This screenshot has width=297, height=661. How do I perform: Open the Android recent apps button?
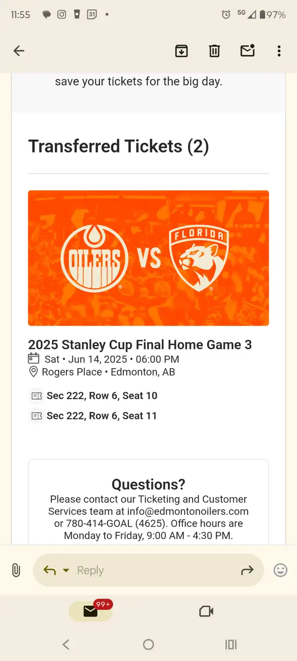(231, 644)
